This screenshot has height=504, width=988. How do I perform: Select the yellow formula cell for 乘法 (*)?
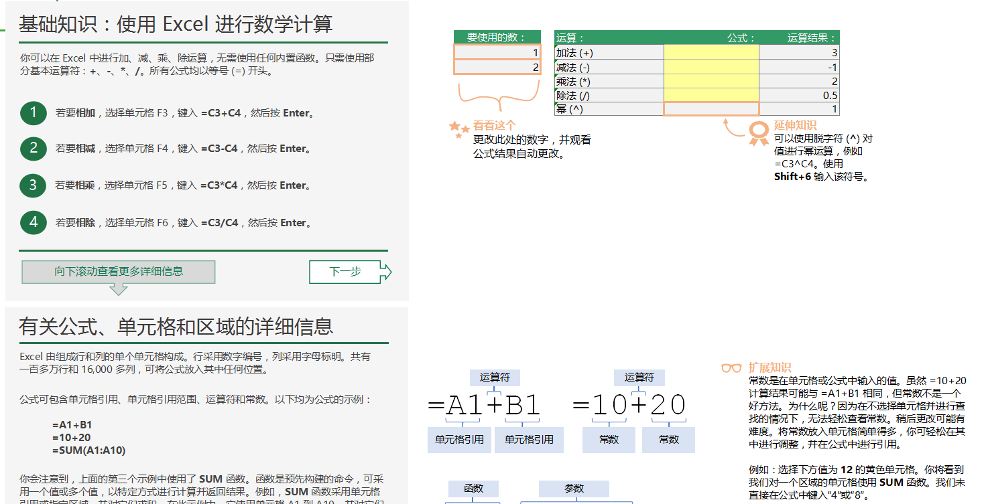pos(711,81)
